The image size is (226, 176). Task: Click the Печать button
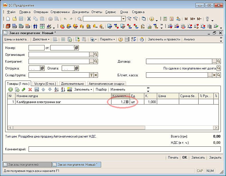tap(173, 157)
